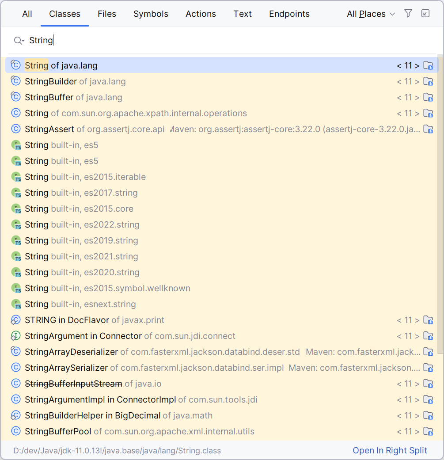Click TypeScript icon of es2017.string row
Image resolution: width=444 pixels, height=460 pixels.
16,193
